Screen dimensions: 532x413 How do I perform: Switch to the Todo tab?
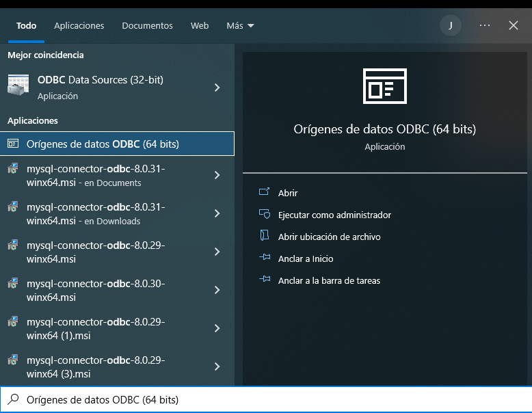click(x=26, y=26)
